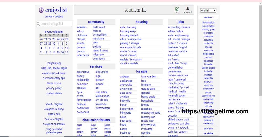The height and width of the screenshot is (137, 262).
Task: Open the terms of use link
Action: pos(54,83)
